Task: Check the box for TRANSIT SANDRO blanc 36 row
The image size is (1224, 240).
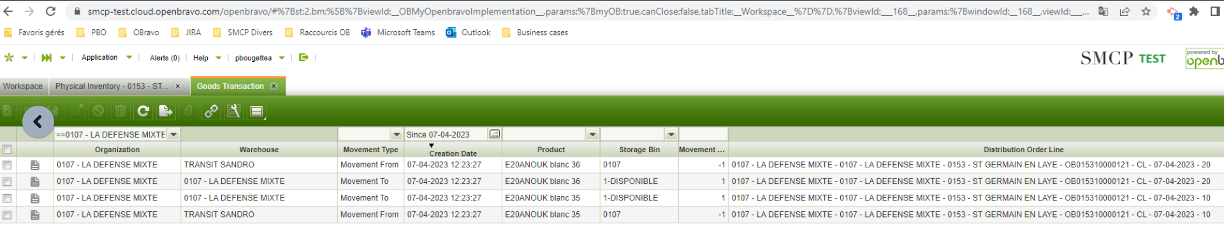Action: click(x=7, y=165)
